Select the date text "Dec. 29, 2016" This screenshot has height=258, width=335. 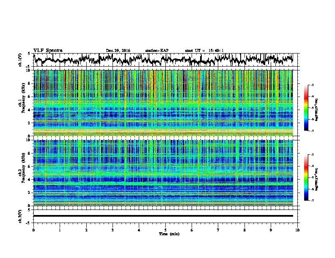[118, 51]
